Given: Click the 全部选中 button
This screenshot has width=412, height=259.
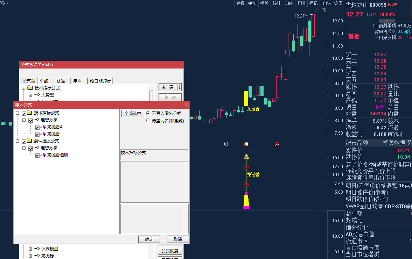Looking at the screenshot, I should (x=133, y=113).
